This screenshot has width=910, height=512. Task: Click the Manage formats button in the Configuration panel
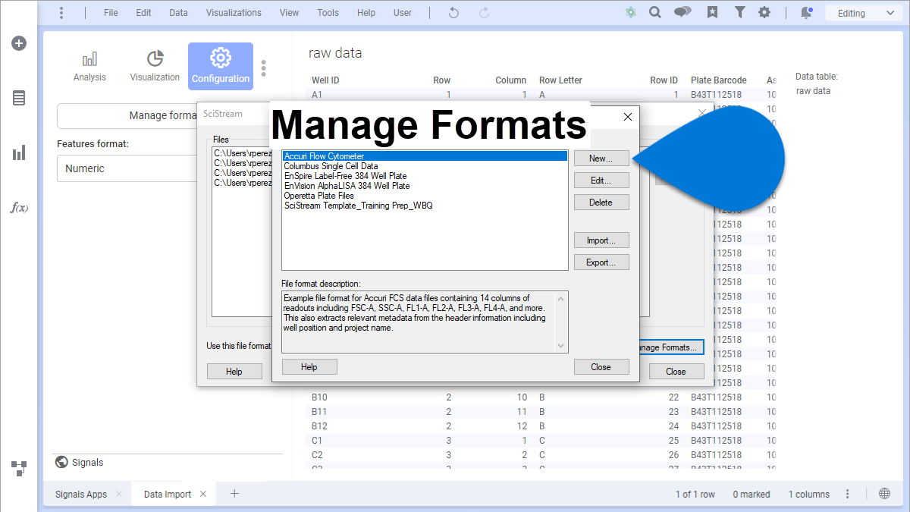click(127, 116)
